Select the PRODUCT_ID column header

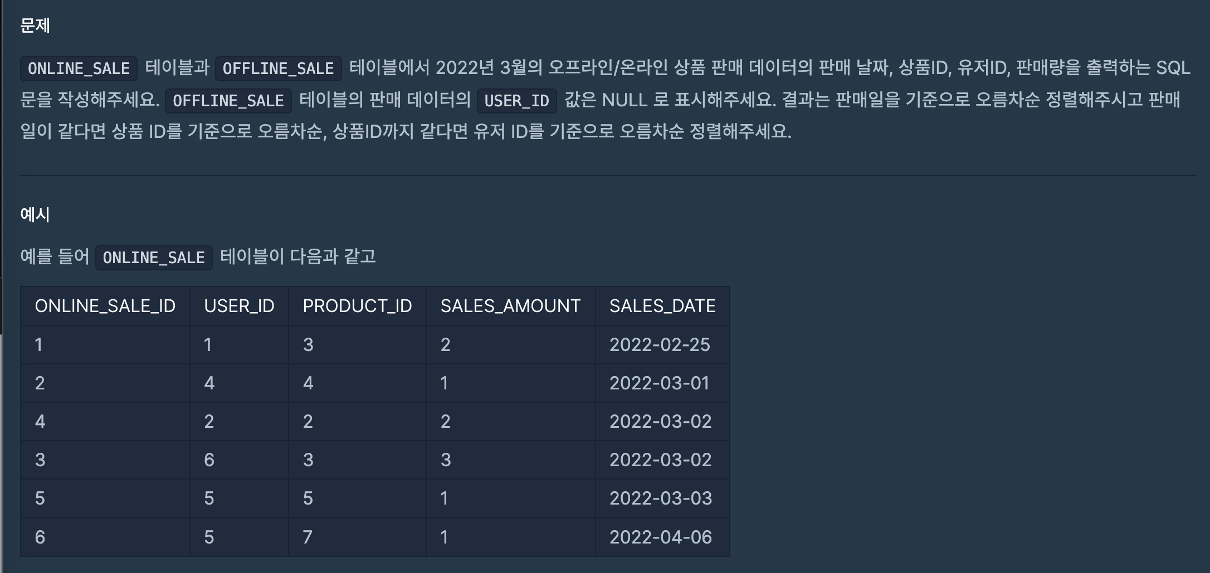(x=357, y=306)
